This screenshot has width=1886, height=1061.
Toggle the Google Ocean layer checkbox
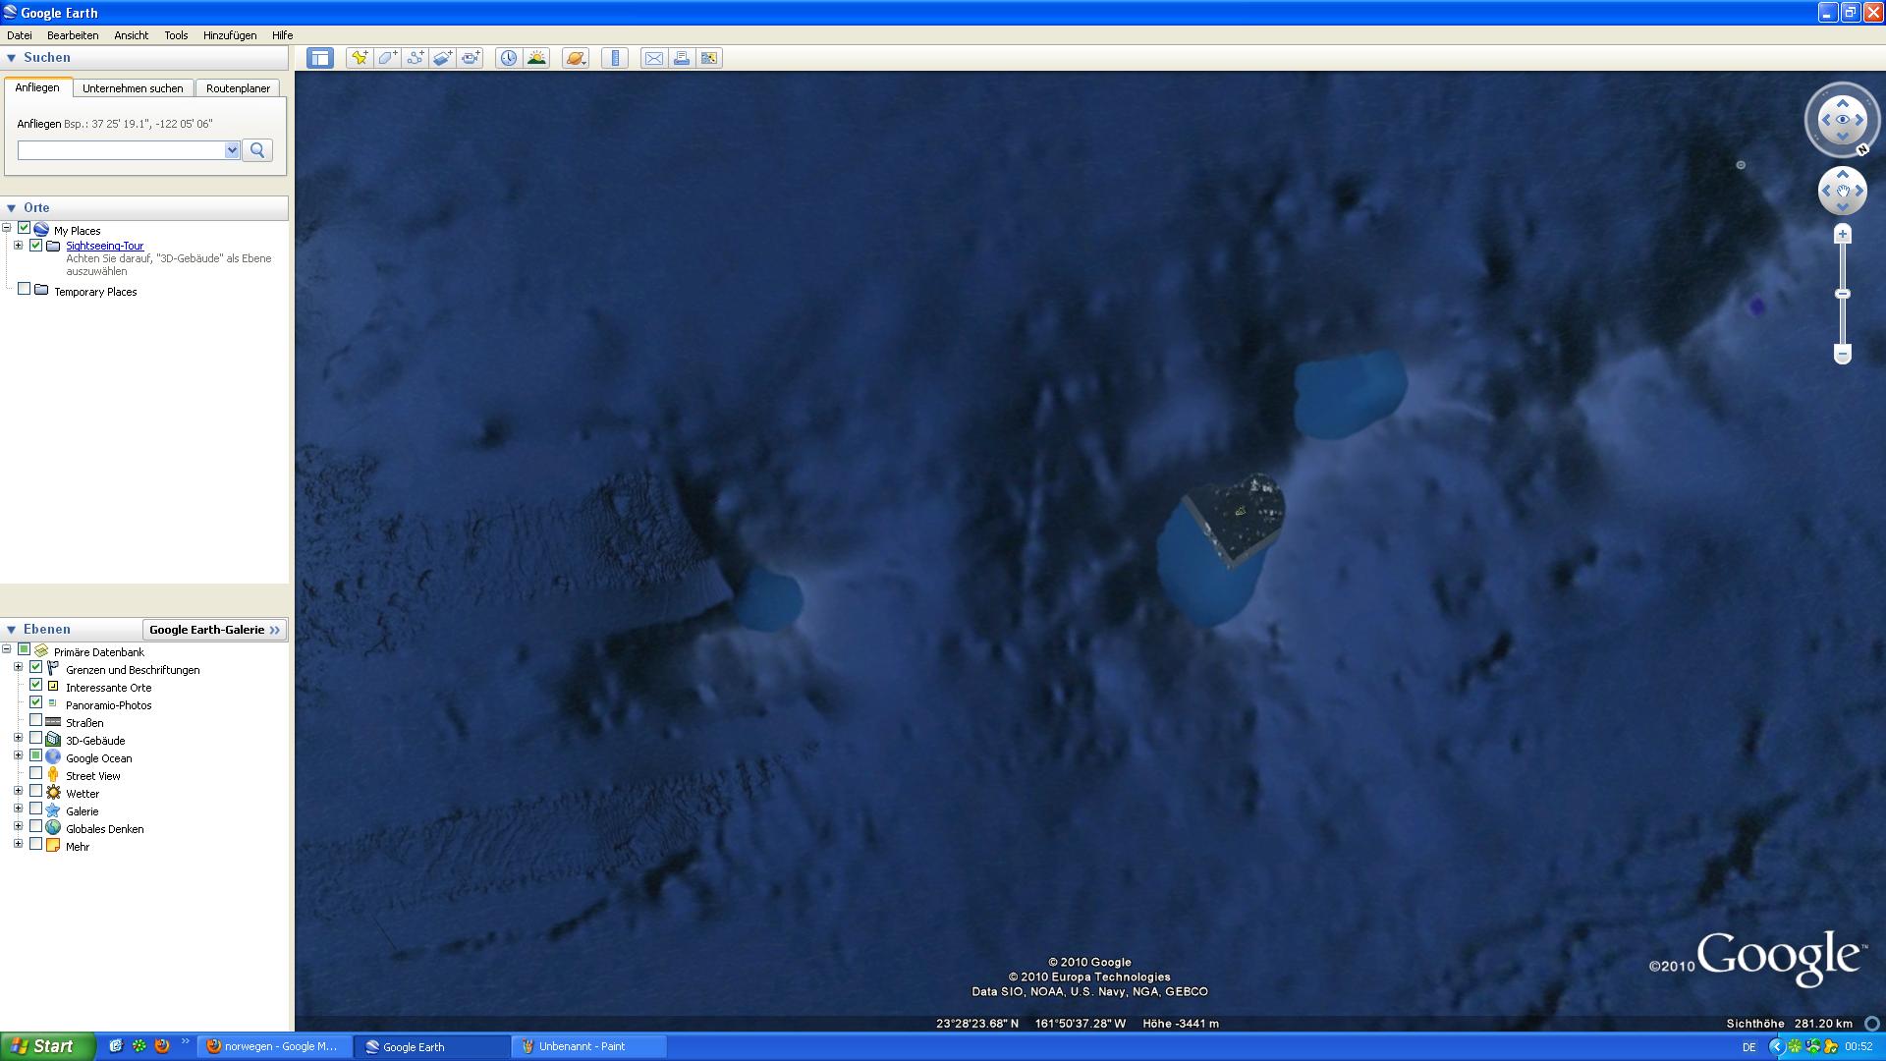(x=36, y=756)
